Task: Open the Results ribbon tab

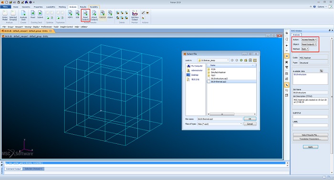Action: (83, 7)
